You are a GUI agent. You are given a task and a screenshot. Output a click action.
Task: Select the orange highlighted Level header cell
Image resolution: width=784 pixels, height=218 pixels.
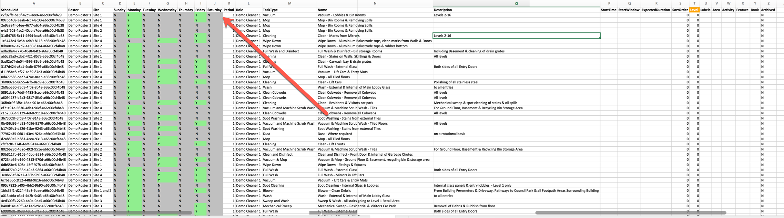[x=694, y=10]
